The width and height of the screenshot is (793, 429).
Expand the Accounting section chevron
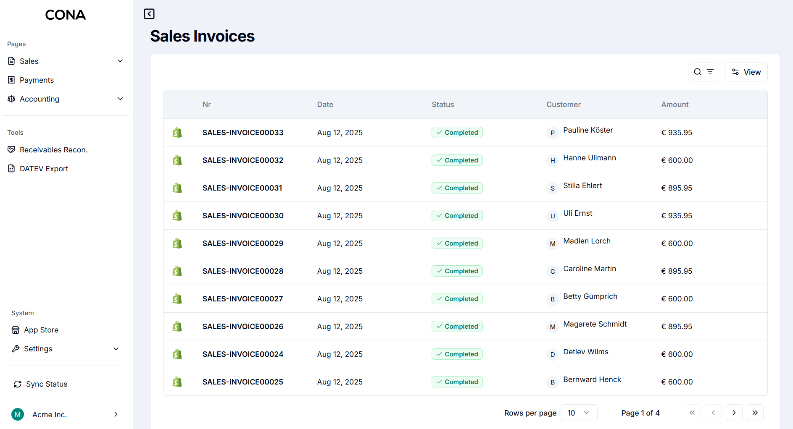pyautogui.click(x=120, y=99)
